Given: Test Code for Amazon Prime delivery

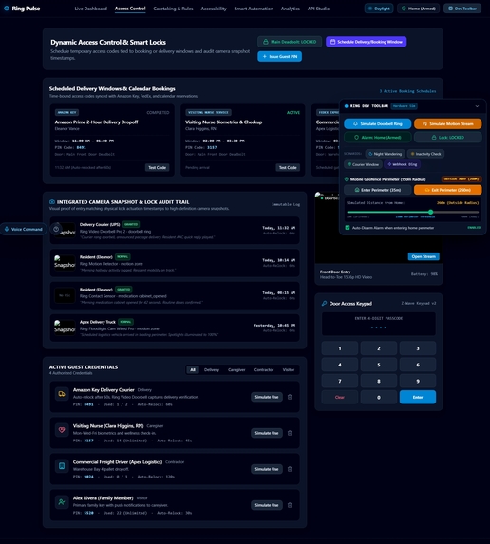Looking at the screenshot, I should coord(158,168).
